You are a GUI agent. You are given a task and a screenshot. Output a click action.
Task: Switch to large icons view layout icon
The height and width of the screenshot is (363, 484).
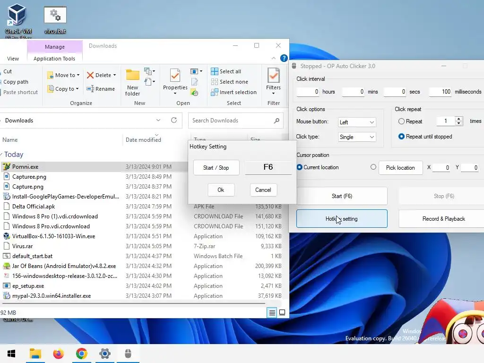point(282,313)
